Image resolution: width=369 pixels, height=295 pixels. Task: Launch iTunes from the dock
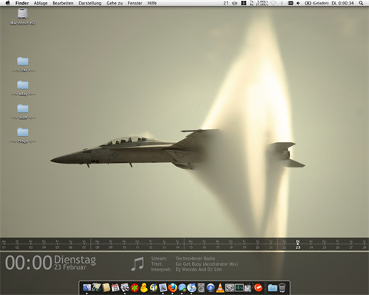[x=191, y=288]
